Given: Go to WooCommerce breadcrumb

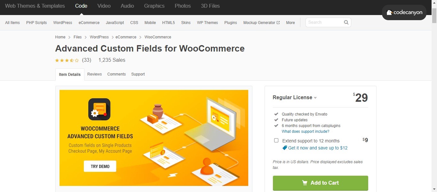Looking at the screenshot, I should click(x=158, y=37).
